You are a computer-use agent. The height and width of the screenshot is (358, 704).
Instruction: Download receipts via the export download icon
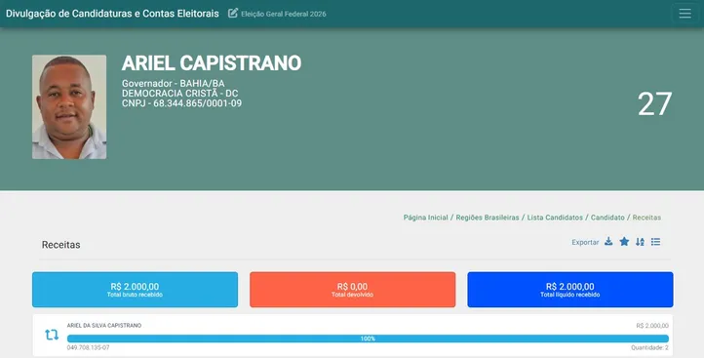point(608,242)
